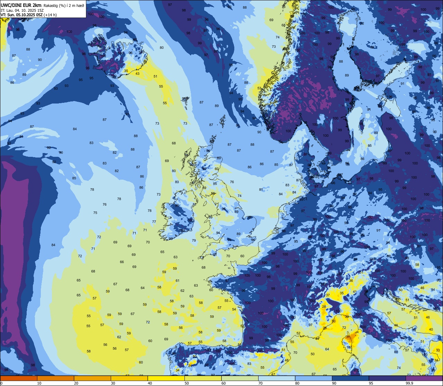Click the value '79' south of Ireland
The width and height of the screenshot is (443, 386).
click(194, 240)
